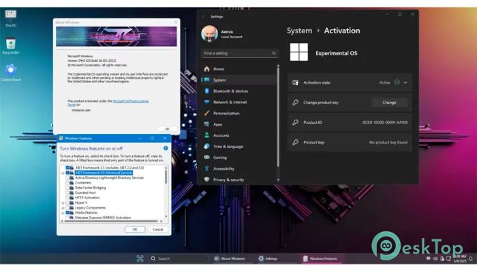
Task: Click the Privacy & security shield icon
Action: (207, 180)
